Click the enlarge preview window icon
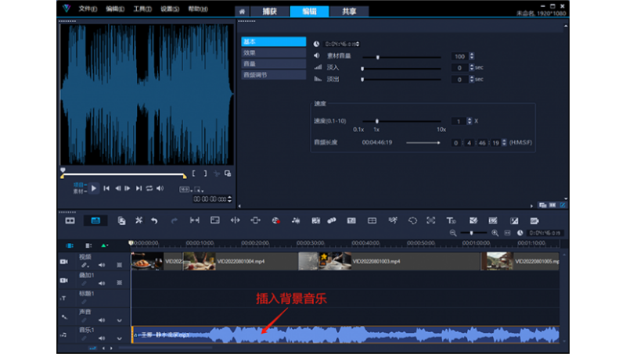The image size is (626, 354). tap(228, 173)
